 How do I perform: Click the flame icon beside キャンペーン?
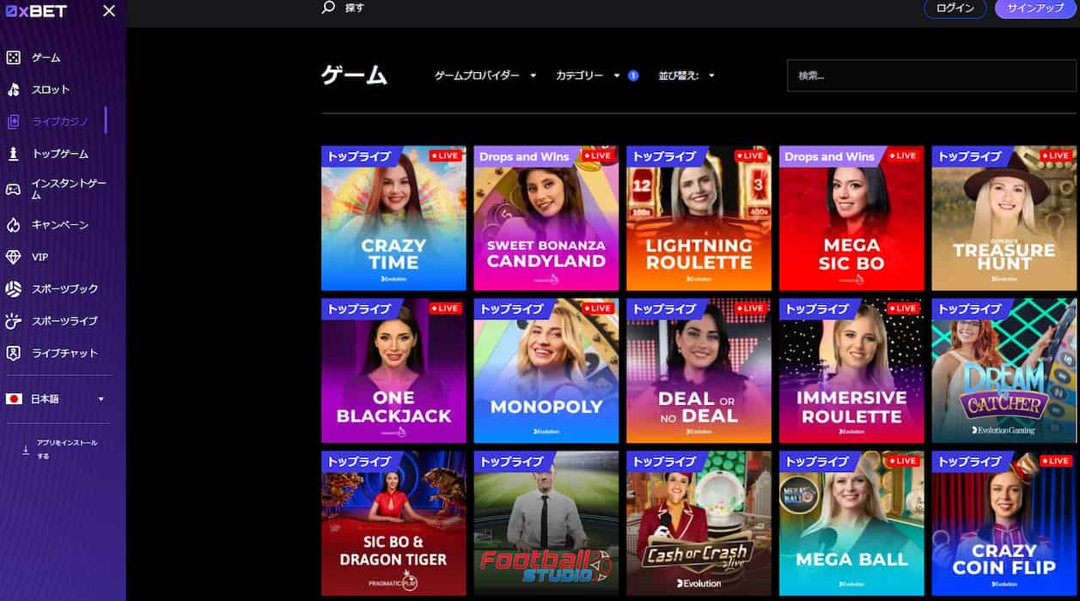tap(13, 225)
